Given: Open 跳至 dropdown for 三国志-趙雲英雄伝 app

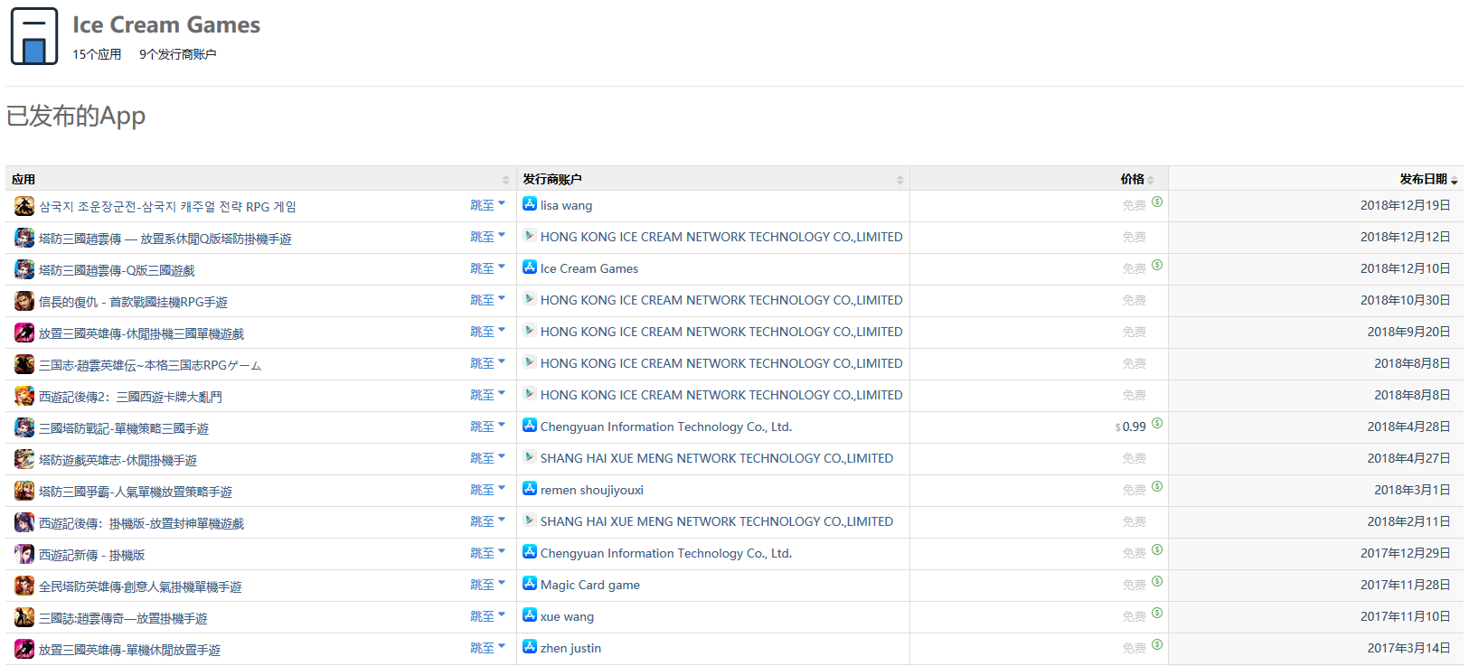Looking at the screenshot, I should coord(487,363).
